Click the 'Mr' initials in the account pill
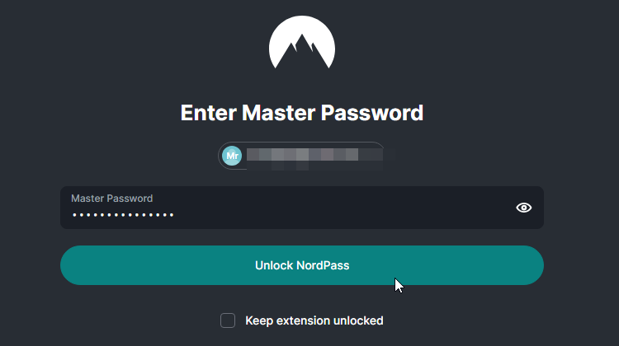Screen dimensions: 619x346 click(x=232, y=156)
